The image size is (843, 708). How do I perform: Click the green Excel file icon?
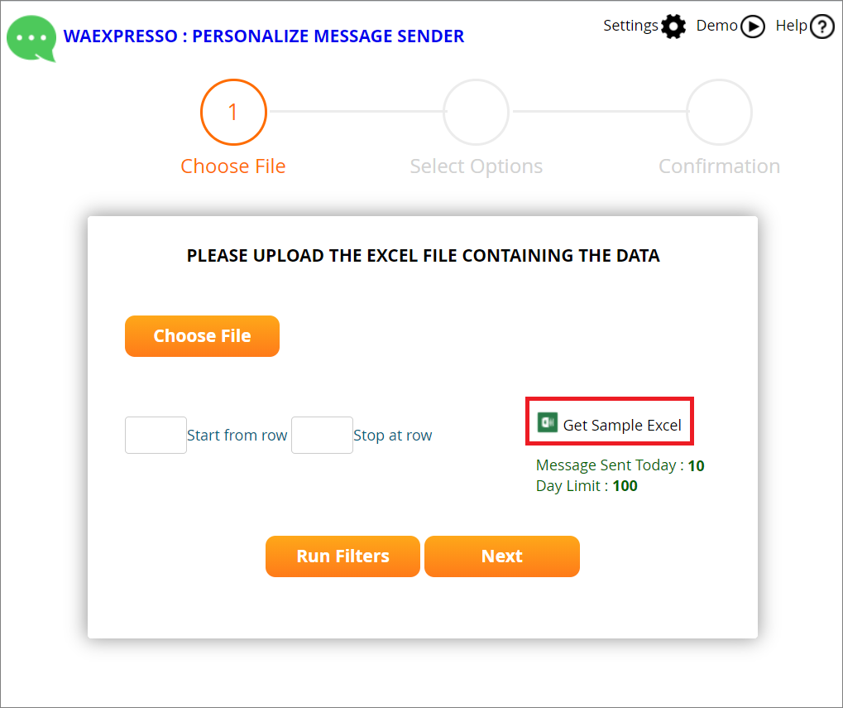point(547,422)
